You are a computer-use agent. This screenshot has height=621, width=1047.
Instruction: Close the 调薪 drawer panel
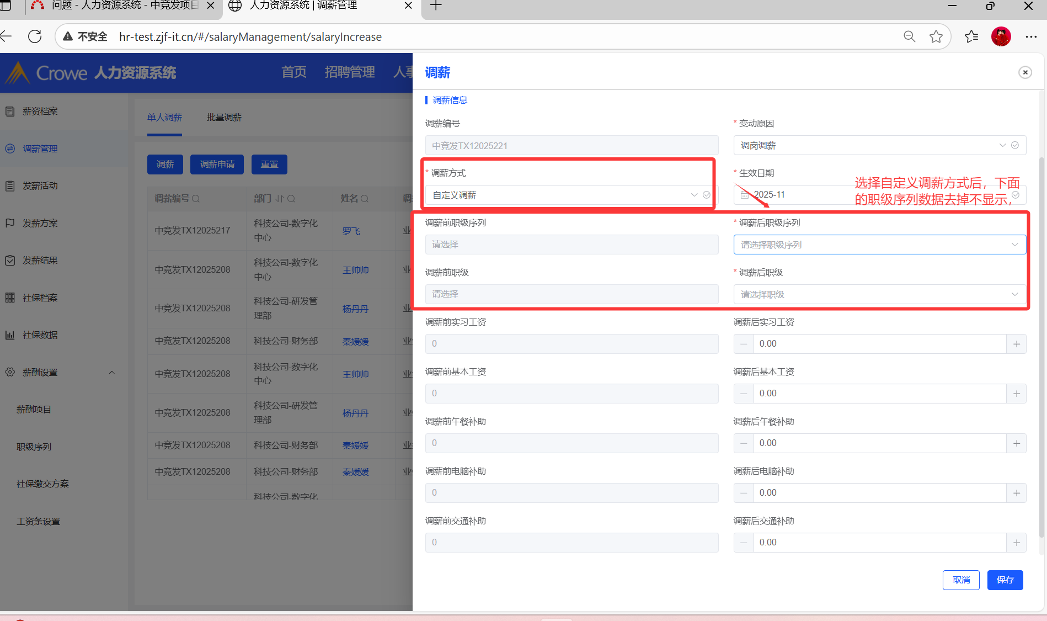click(1025, 72)
